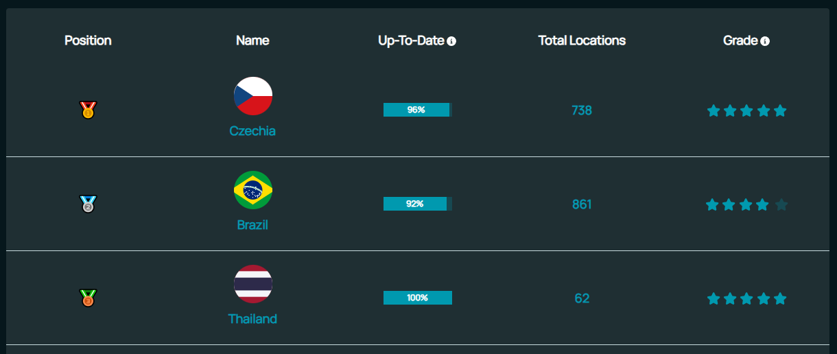Click the Up-To-Date info icon
Screen dimensions: 837x354
[451, 41]
